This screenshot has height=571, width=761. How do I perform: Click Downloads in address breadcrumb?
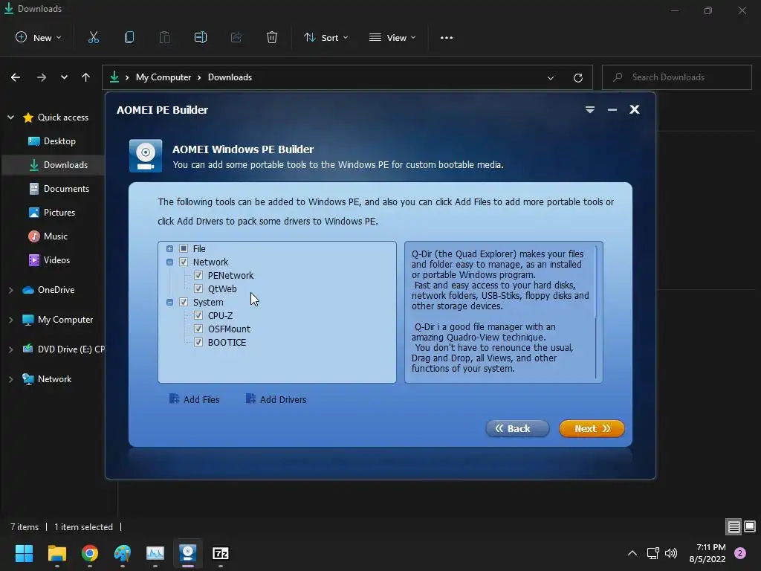(x=230, y=77)
